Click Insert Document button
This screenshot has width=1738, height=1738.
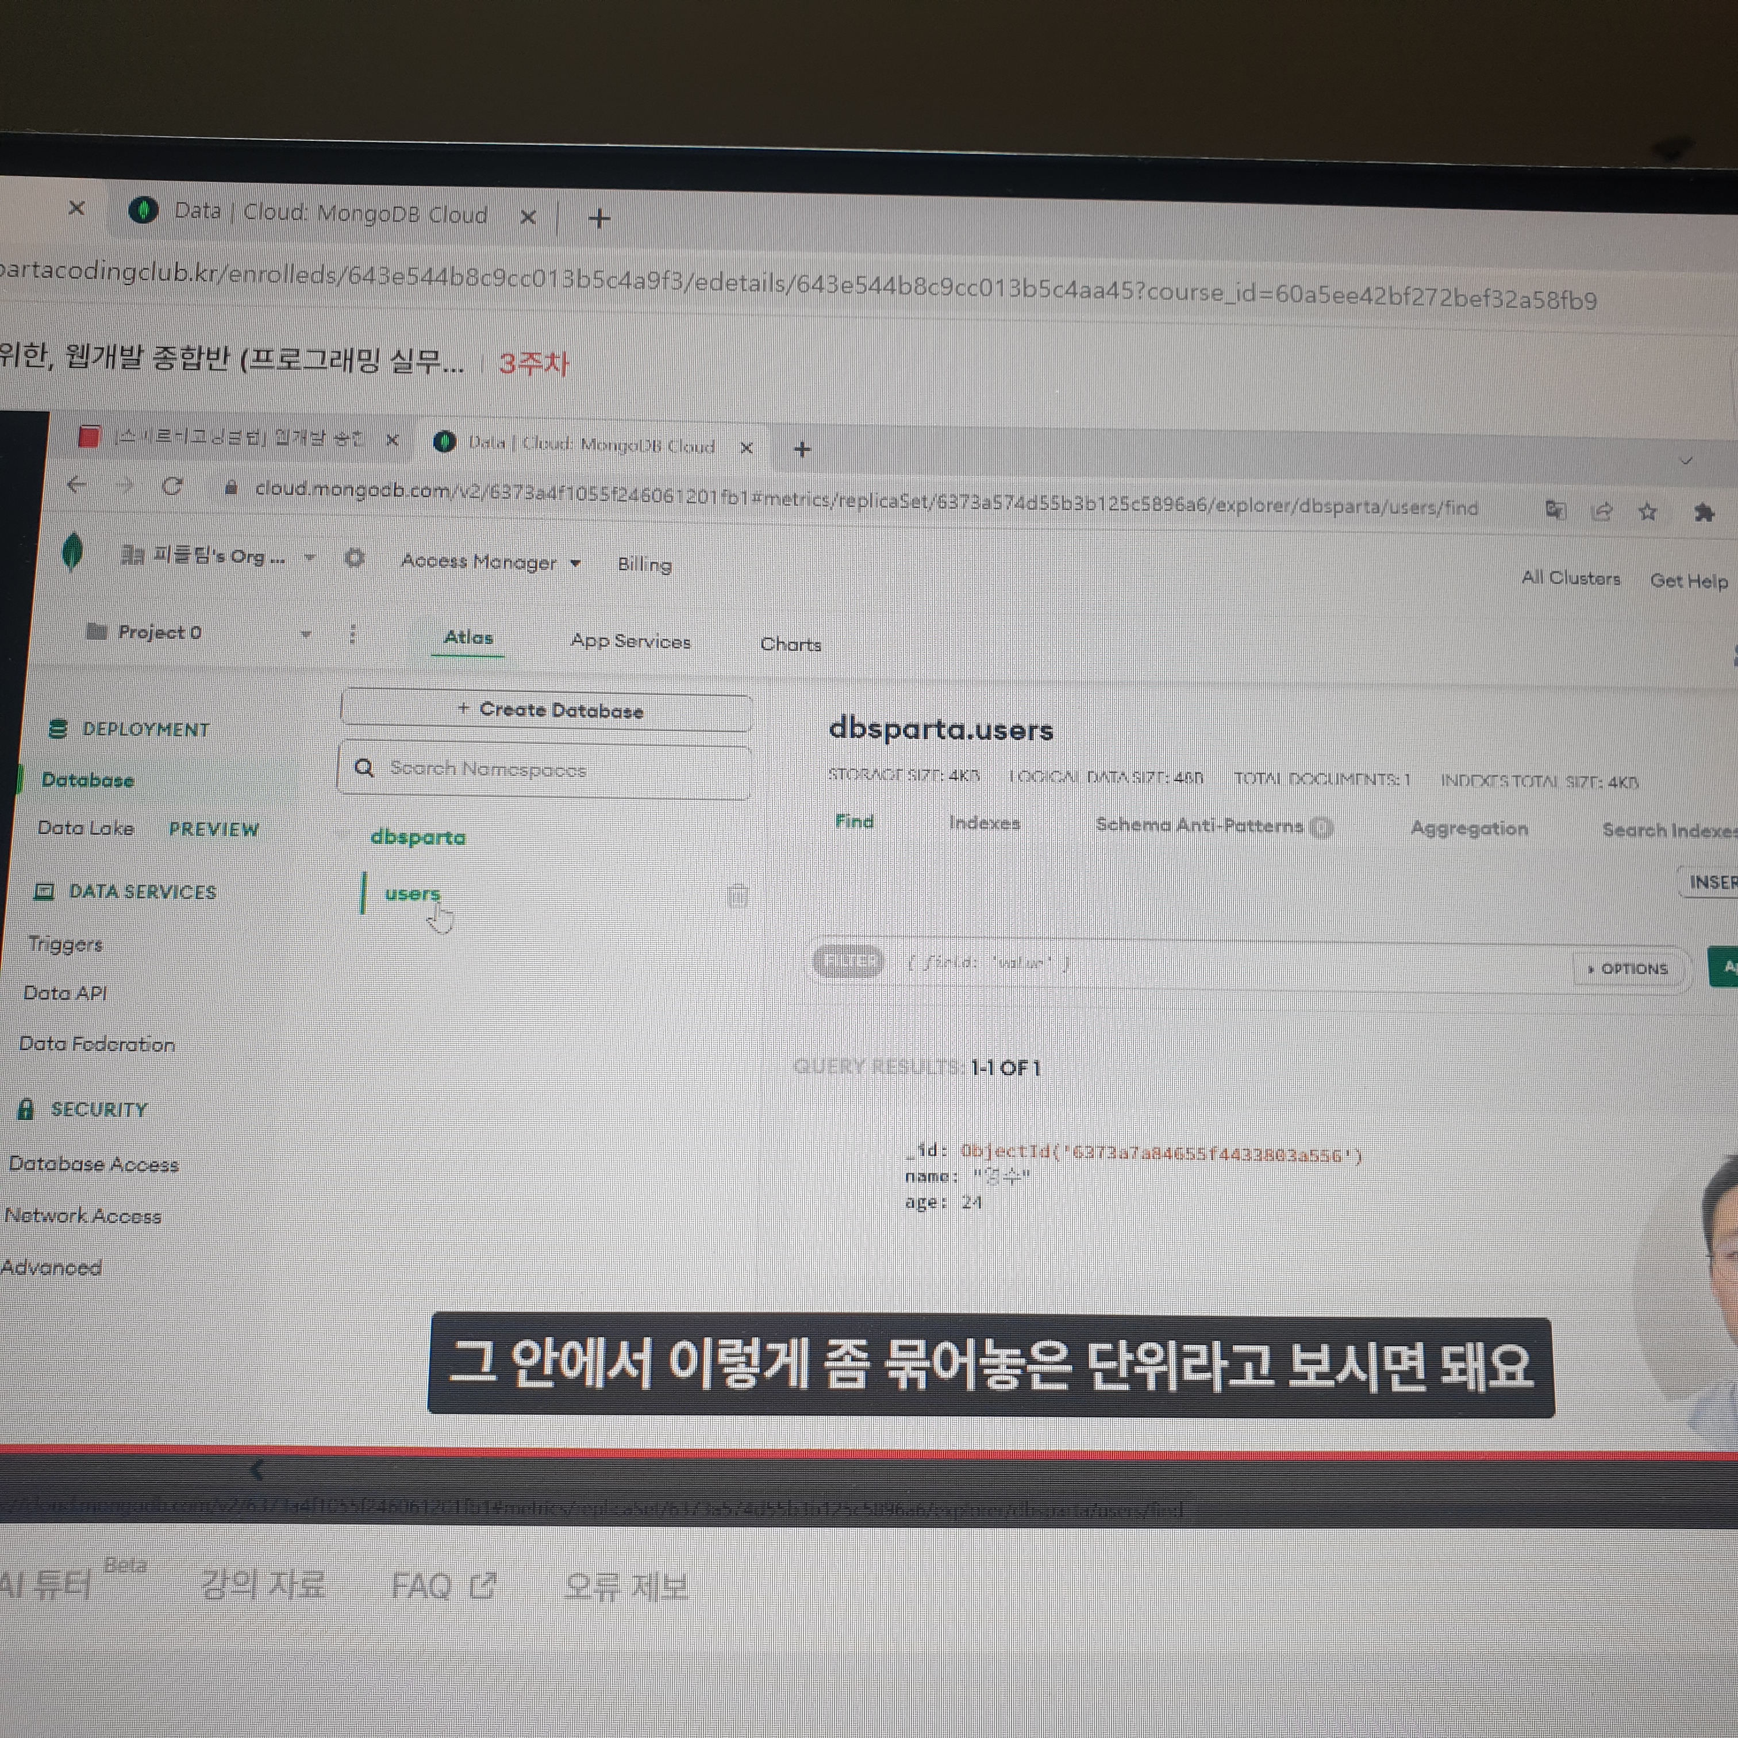tap(1708, 882)
